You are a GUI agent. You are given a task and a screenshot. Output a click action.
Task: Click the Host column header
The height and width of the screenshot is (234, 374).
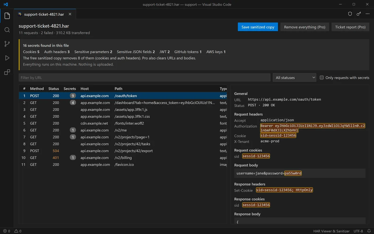pyautogui.click(x=85, y=89)
